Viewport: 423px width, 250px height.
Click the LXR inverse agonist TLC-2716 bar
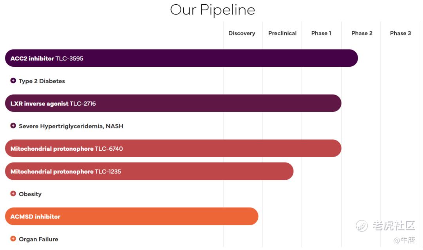(173, 103)
